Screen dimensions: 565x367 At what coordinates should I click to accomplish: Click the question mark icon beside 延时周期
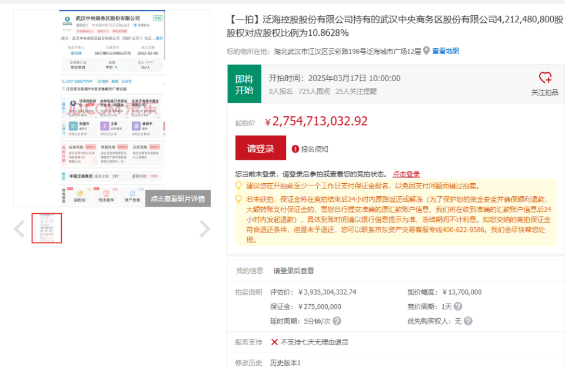pos(337,321)
